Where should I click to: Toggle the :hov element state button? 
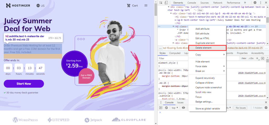coord(244,58)
